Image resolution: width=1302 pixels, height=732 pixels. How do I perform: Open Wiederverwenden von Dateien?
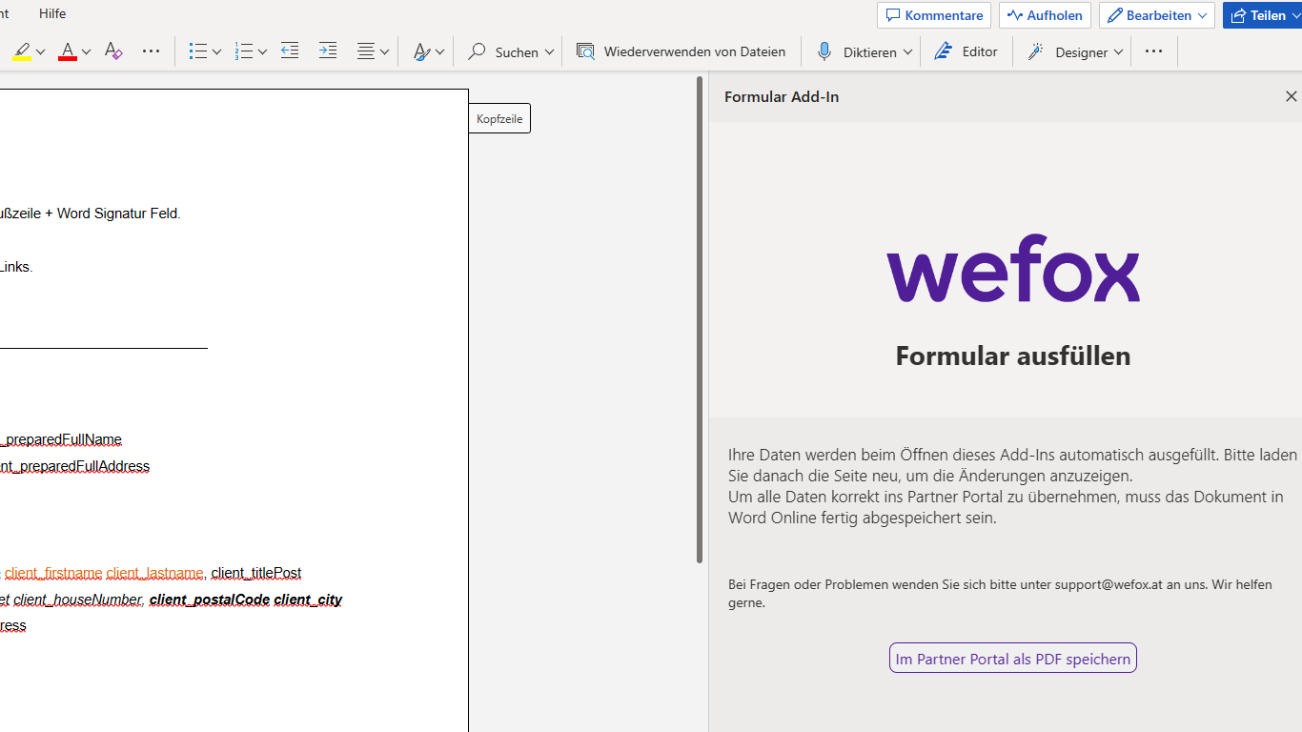point(682,51)
